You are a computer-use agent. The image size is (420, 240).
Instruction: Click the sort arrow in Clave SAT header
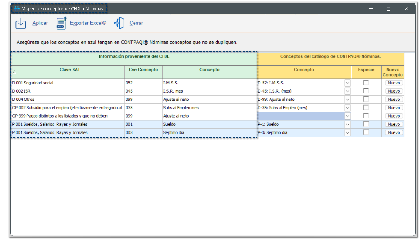click(14, 72)
